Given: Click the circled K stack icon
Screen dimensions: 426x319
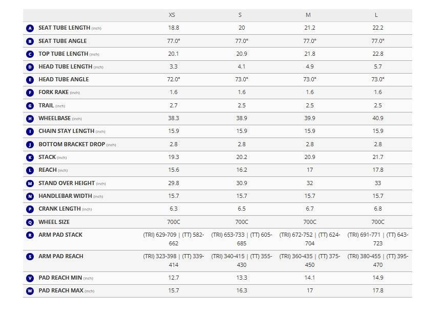Looking at the screenshot, I should pos(30,157).
